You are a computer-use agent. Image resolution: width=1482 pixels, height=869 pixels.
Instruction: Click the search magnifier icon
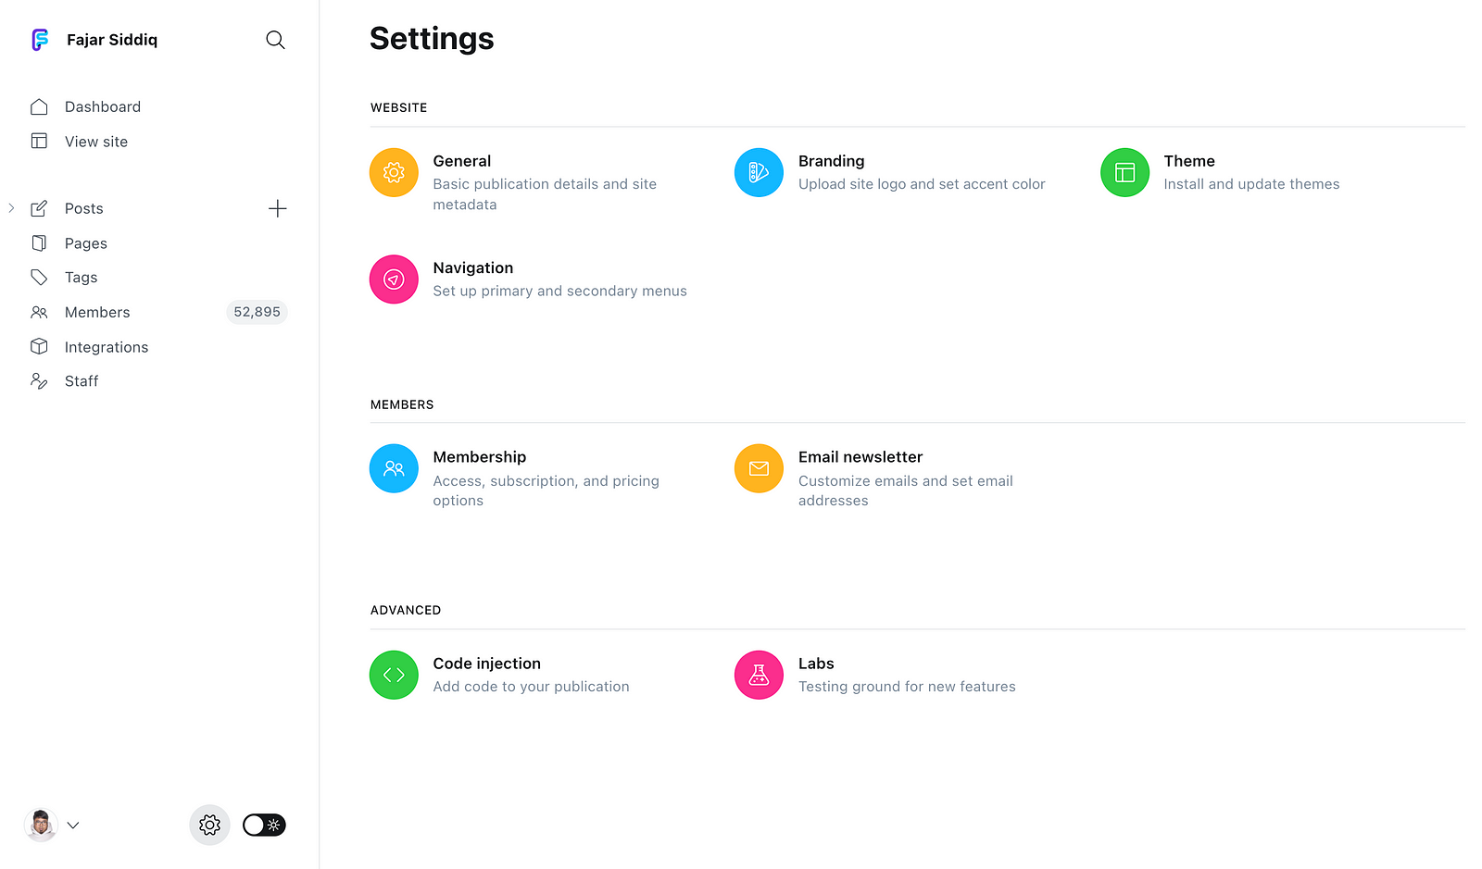click(x=275, y=40)
